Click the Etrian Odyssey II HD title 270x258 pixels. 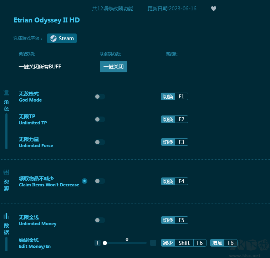47,20
